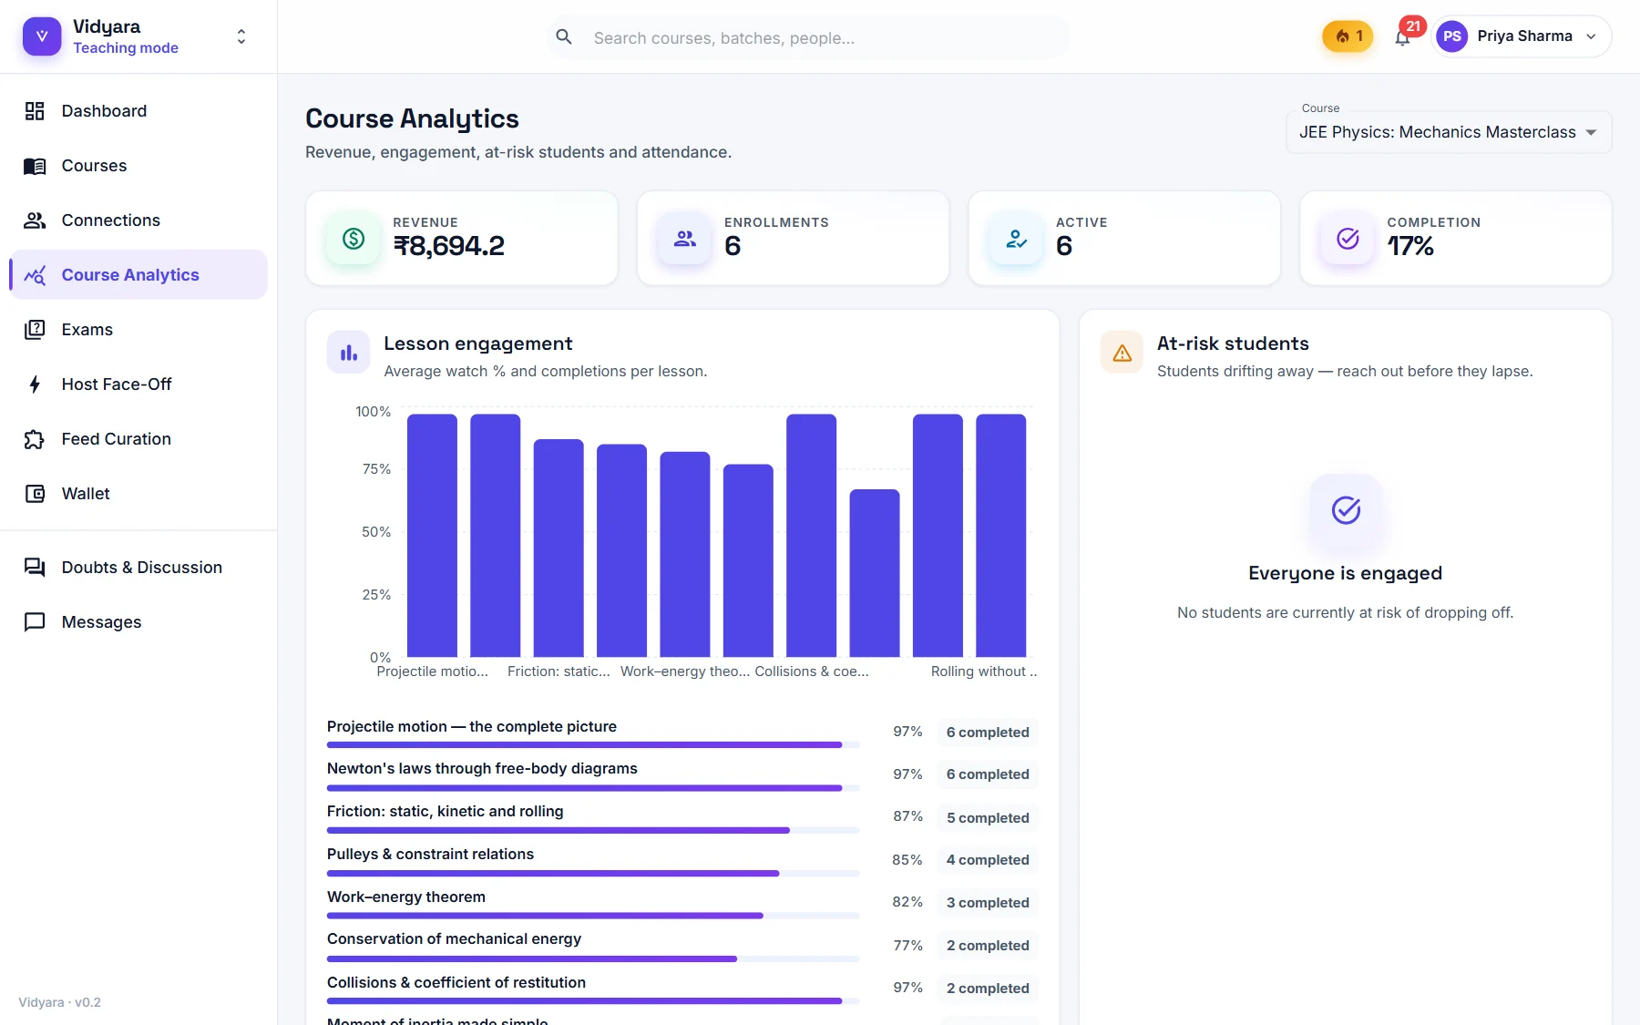Click the 17% completion value
The height and width of the screenshot is (1025, 1640).
(x=1410, y=246)
